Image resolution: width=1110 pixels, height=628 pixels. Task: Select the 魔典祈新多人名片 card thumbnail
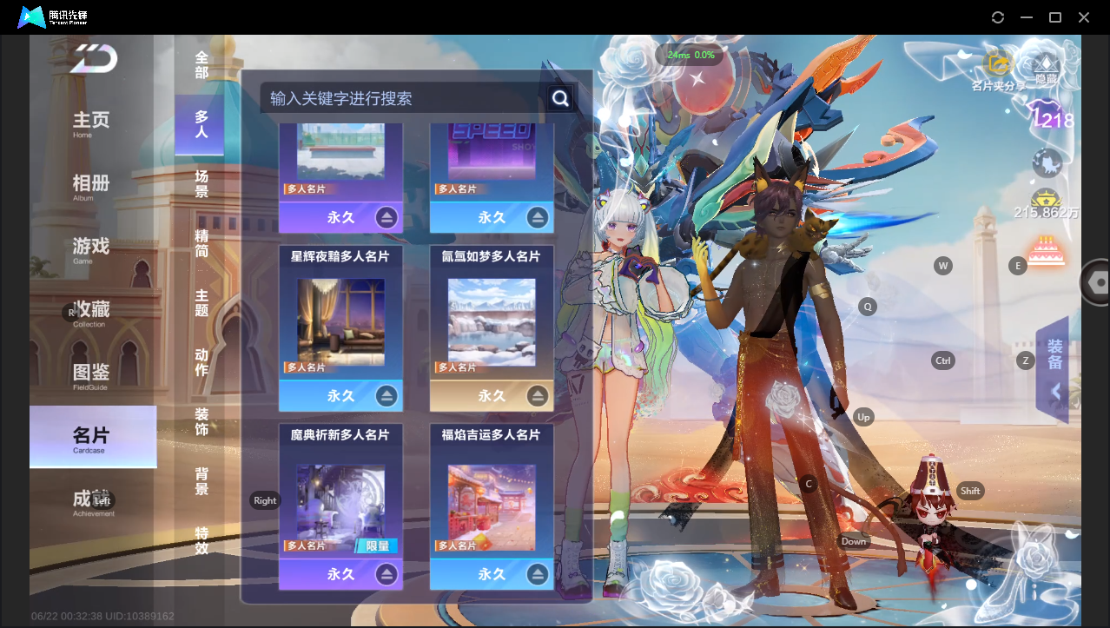(x=340, y=508)
